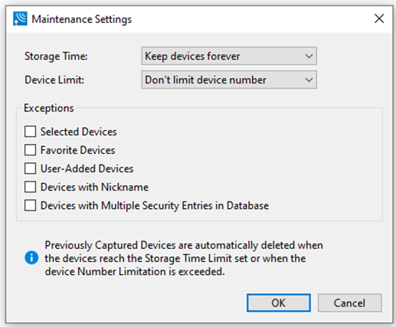
Task: Click the app icon in title bar
Action: pyautogui.click(x=20, y=18)
